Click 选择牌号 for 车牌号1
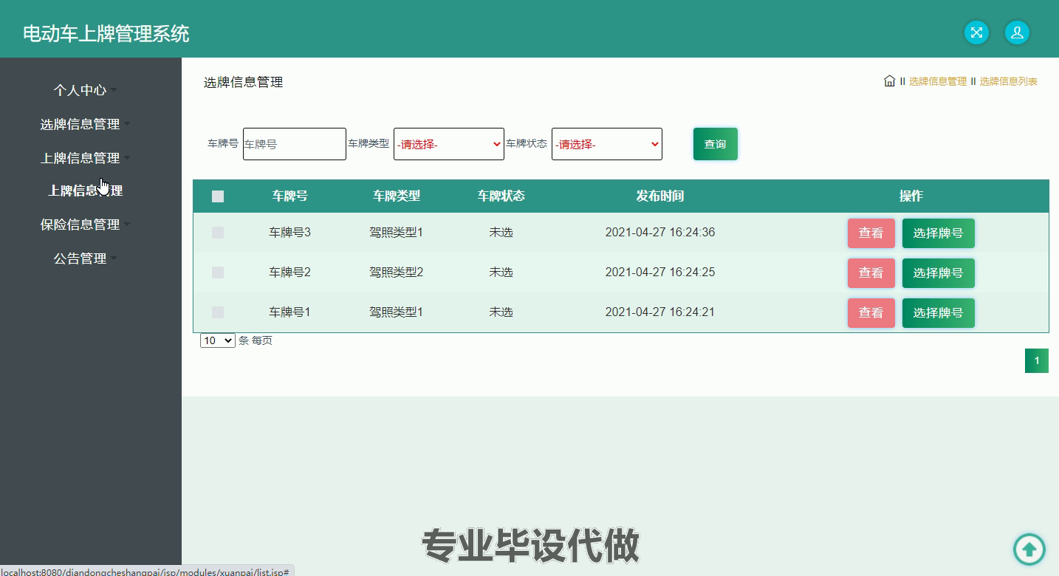Screen dimensions: 1059x576 938,313
